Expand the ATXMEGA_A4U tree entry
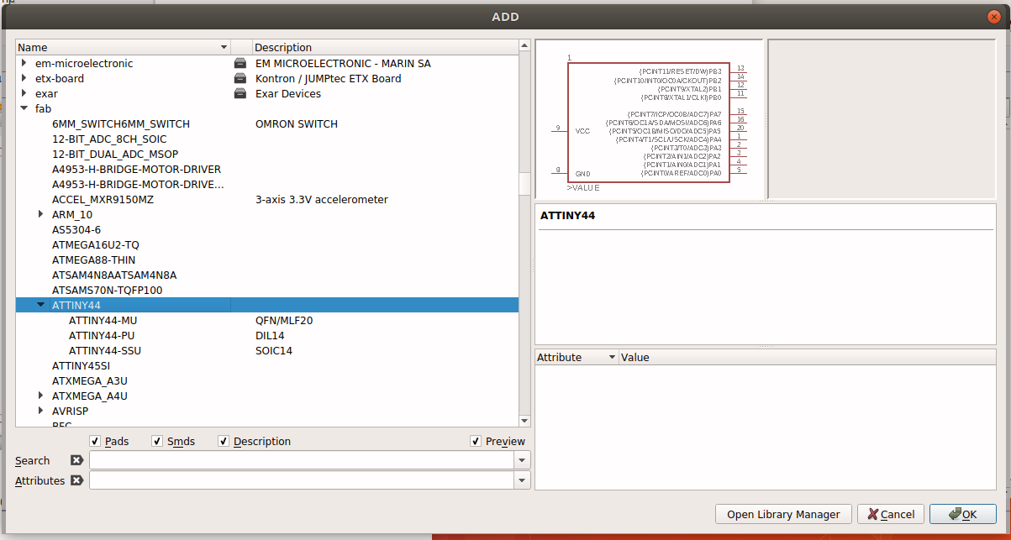The width and height of the screenshot is (1011, 540). coord(40,396)
